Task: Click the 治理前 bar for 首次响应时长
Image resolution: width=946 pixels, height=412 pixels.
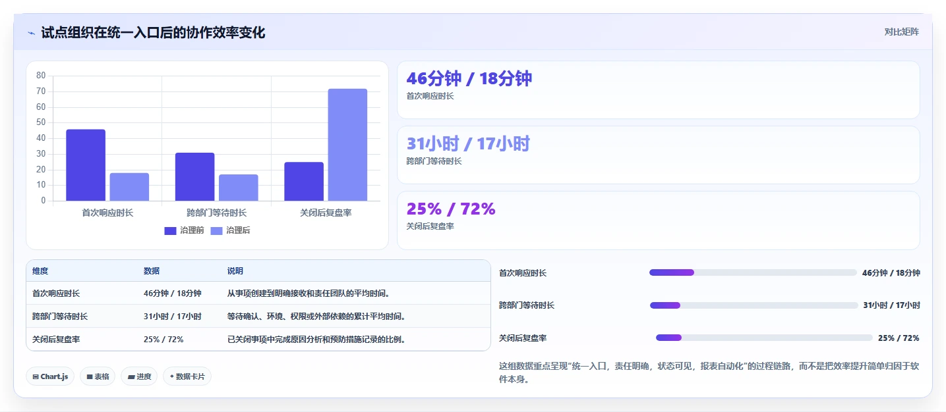Action: click(86, 165)
